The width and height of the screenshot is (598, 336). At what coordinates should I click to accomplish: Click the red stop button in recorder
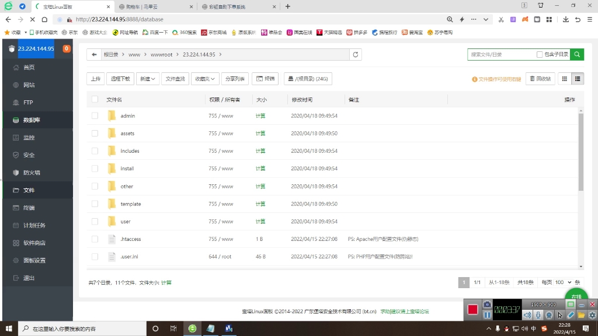[x=472, y=310]
